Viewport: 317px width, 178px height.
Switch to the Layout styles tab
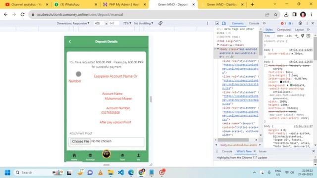pos(299,30)
